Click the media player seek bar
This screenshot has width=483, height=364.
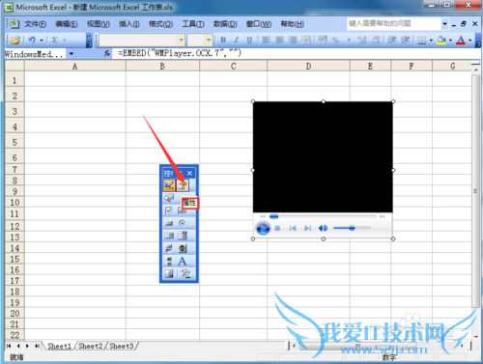[323, 216]
